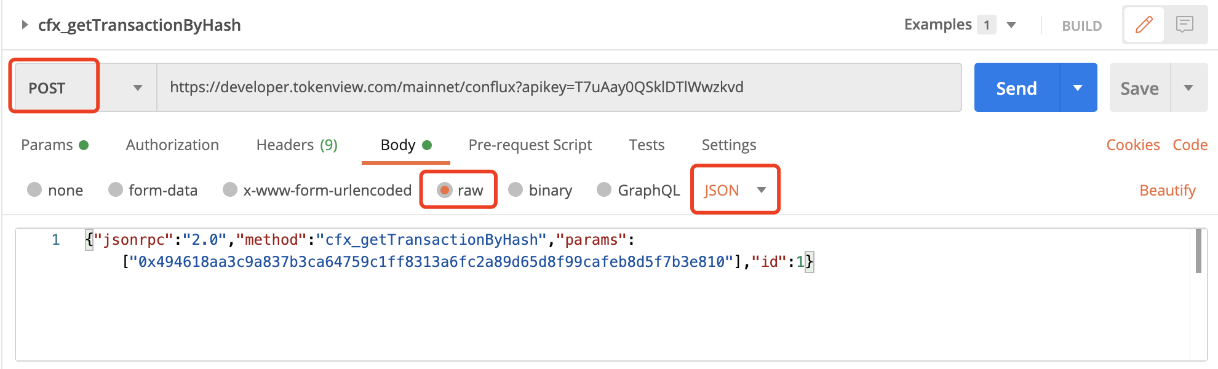Image resolution: width=1218 pixels, height=369 pixels.
Task: Open the Tests tab
Action: [647, 145]
